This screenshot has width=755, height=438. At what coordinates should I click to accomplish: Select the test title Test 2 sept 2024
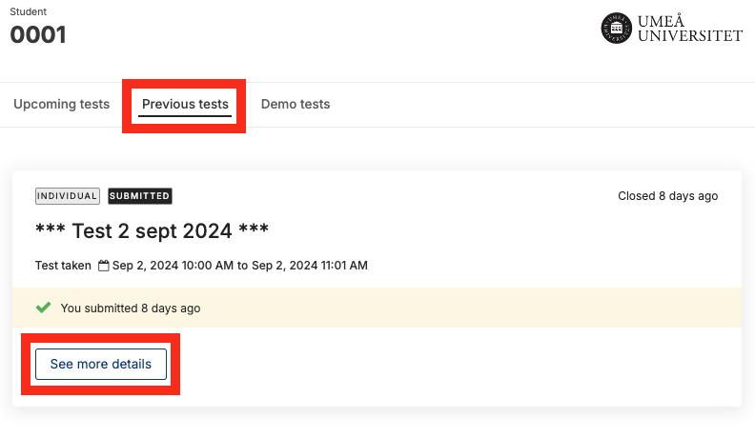(153, 230)
